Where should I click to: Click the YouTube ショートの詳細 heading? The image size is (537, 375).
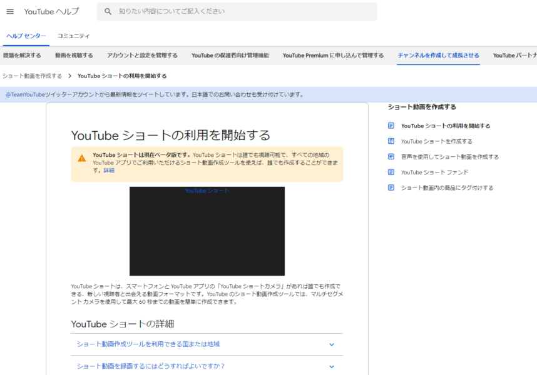pos(123,324)
